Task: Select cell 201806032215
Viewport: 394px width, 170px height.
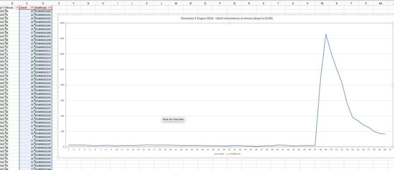Action: pyautogui.click(x=43, y=65)
